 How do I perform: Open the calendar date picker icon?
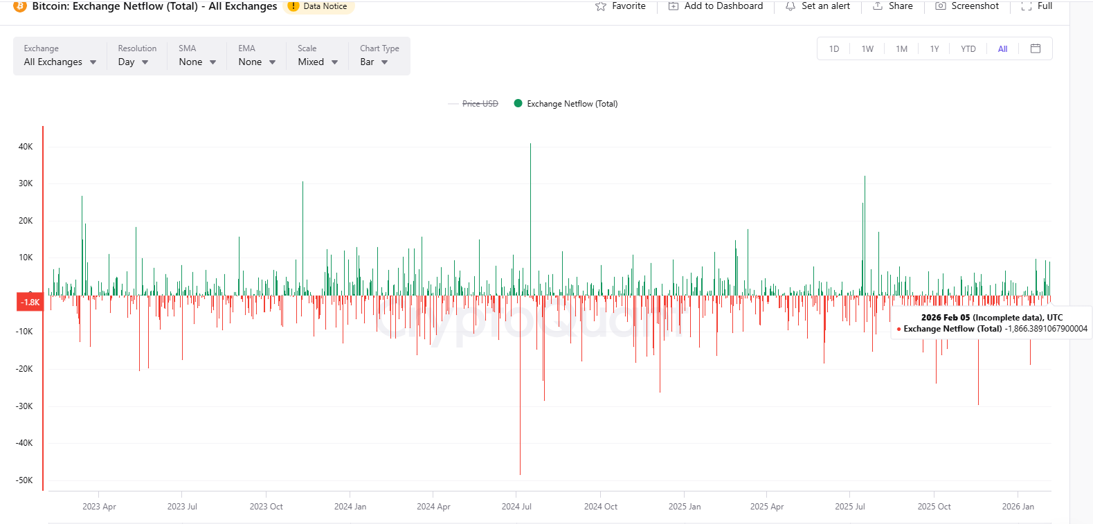pos(1036,48)
